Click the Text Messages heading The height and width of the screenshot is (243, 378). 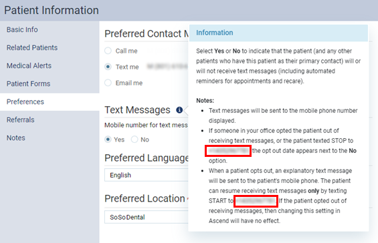(137, 110)
